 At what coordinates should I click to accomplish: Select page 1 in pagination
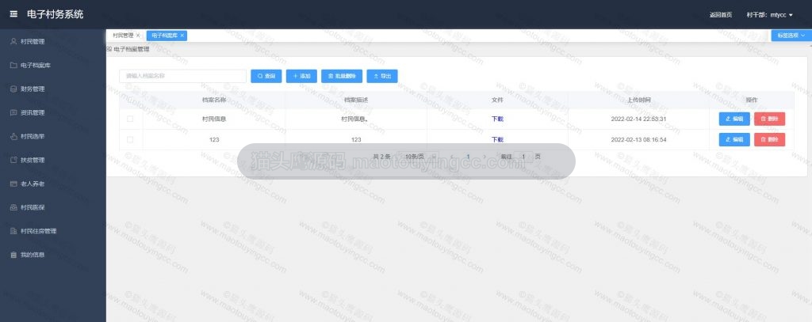click(468, 156)
